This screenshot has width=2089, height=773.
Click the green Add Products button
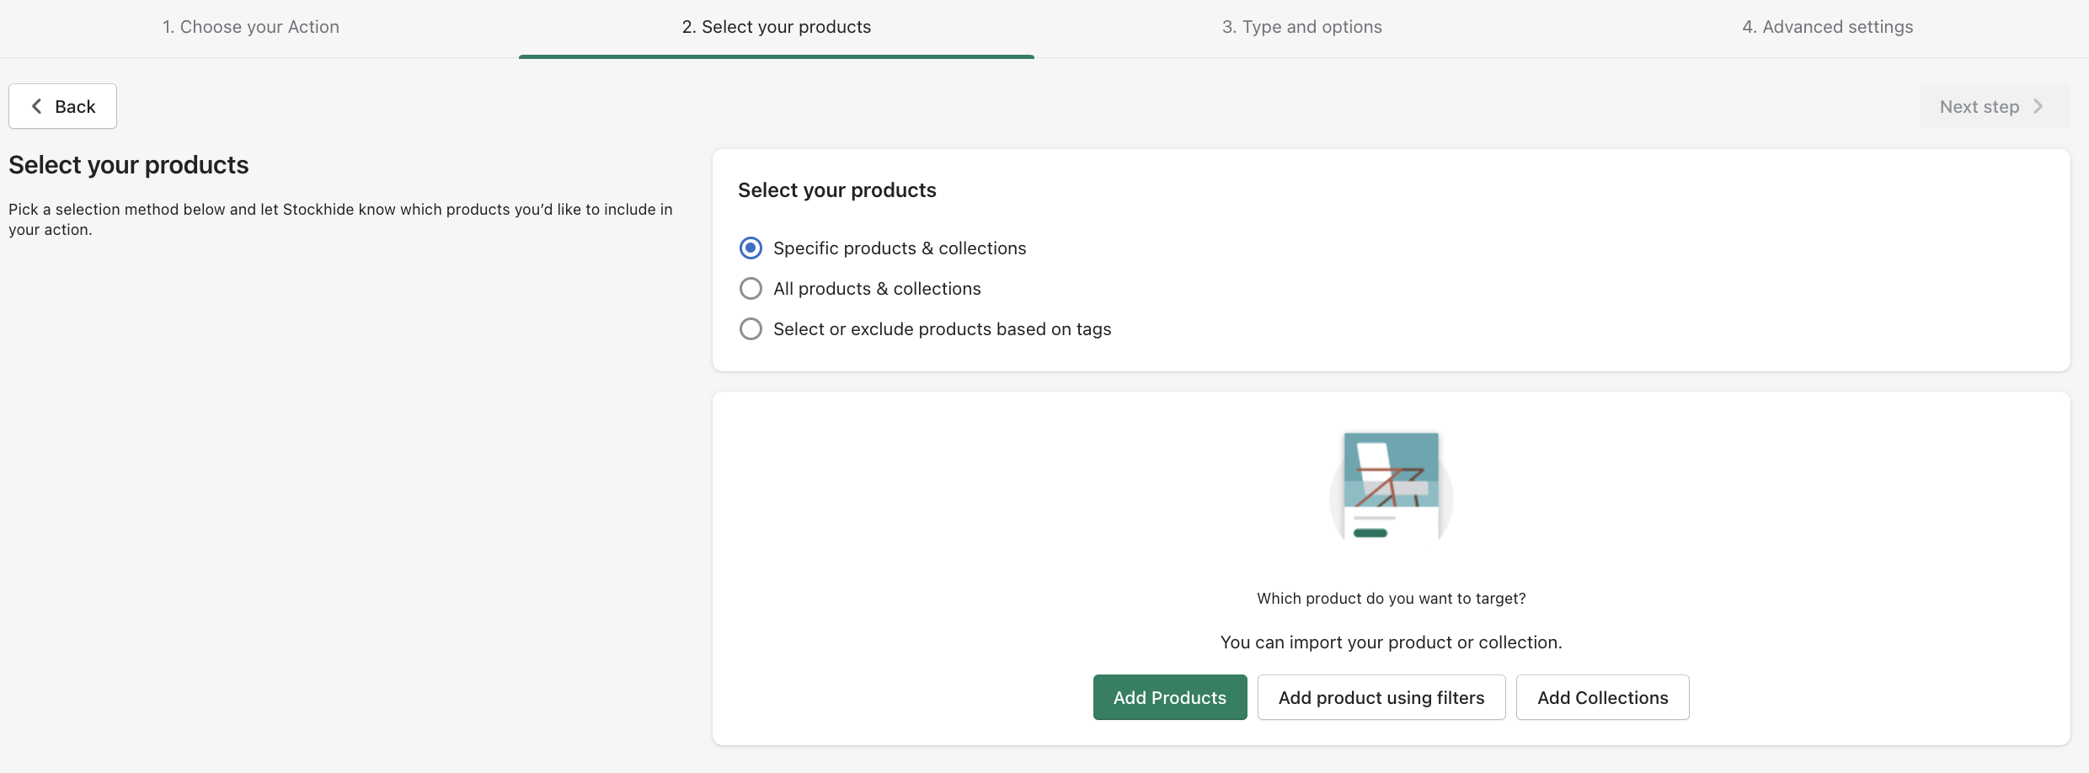pyautogui.click(x=1169, y=697)
